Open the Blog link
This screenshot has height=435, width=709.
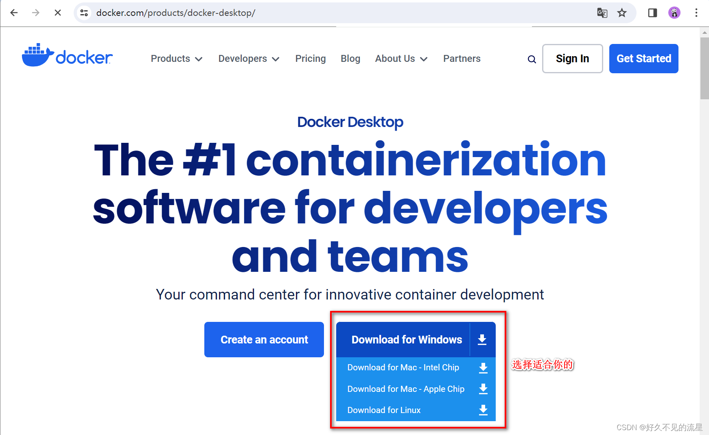point(350,59)
